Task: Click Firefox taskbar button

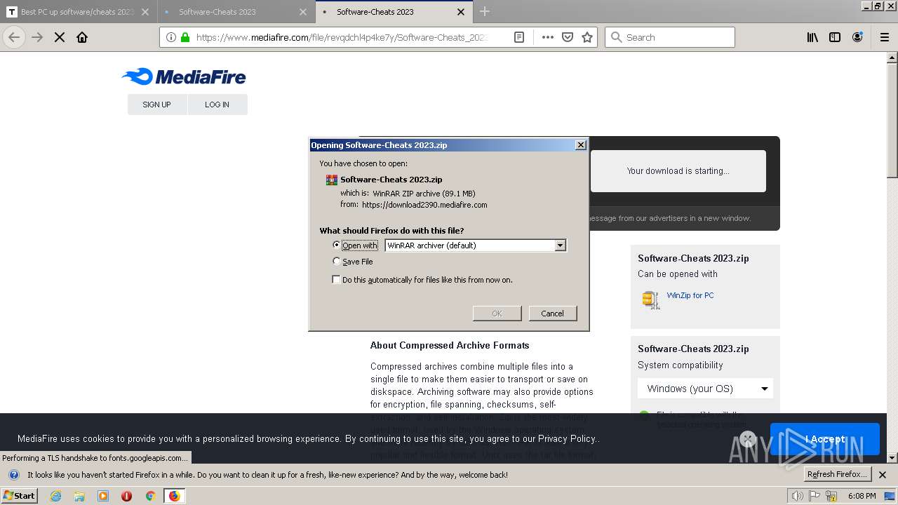Action: [174, 496]
